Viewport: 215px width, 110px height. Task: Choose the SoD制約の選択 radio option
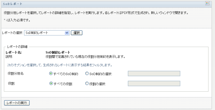pos(87,74)
